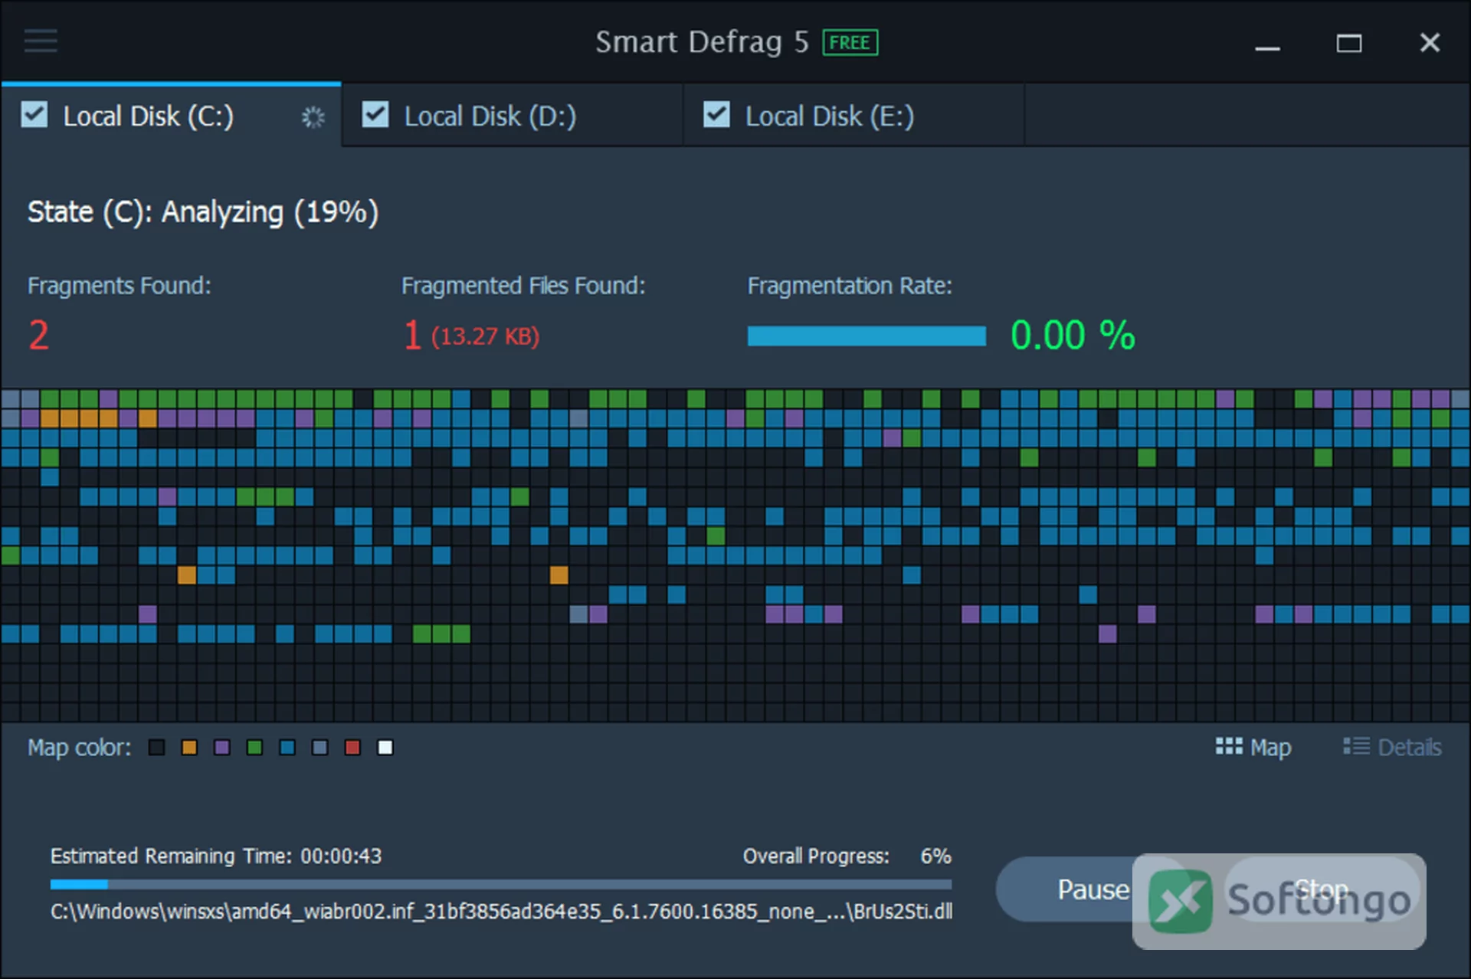This screenshot has width=1471, height=979.
Task: Close the Smart Defrag window
Action: 1430,43
